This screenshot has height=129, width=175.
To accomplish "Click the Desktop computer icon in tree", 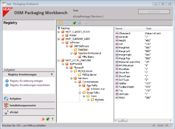I will 59,28.
